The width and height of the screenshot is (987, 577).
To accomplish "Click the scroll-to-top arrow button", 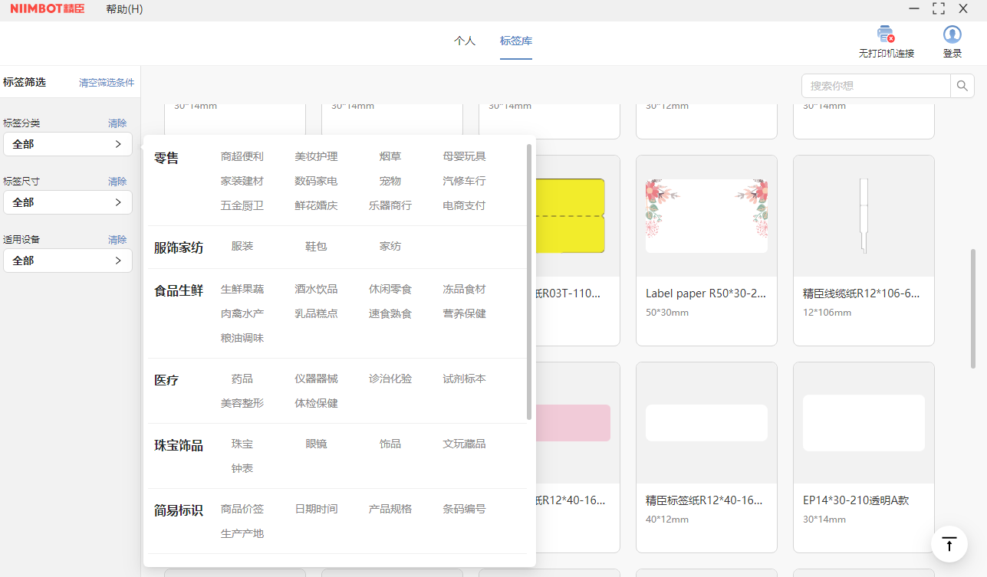I will click(949, 544).
